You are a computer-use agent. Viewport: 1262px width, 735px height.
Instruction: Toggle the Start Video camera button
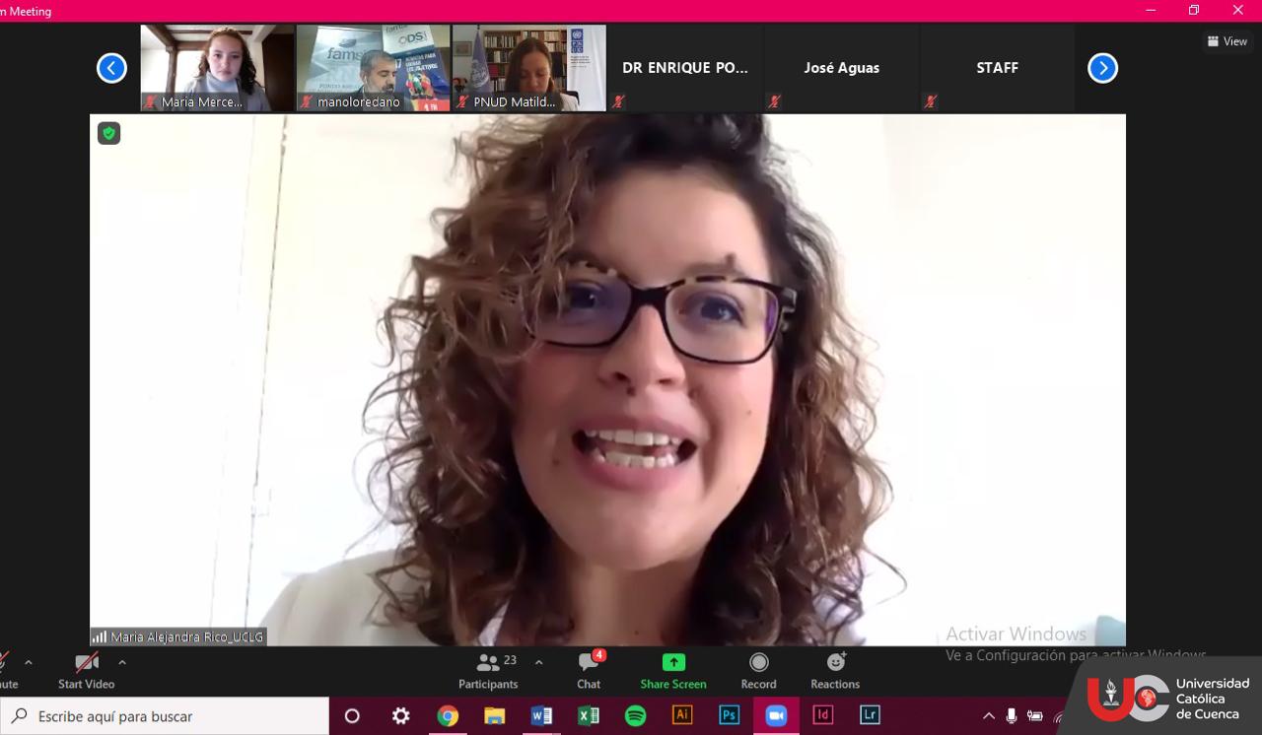pos(86,671)
